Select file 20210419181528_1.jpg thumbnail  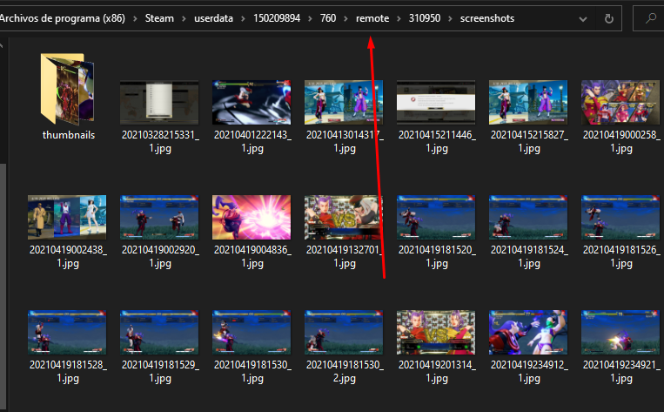tap(67, 332)
